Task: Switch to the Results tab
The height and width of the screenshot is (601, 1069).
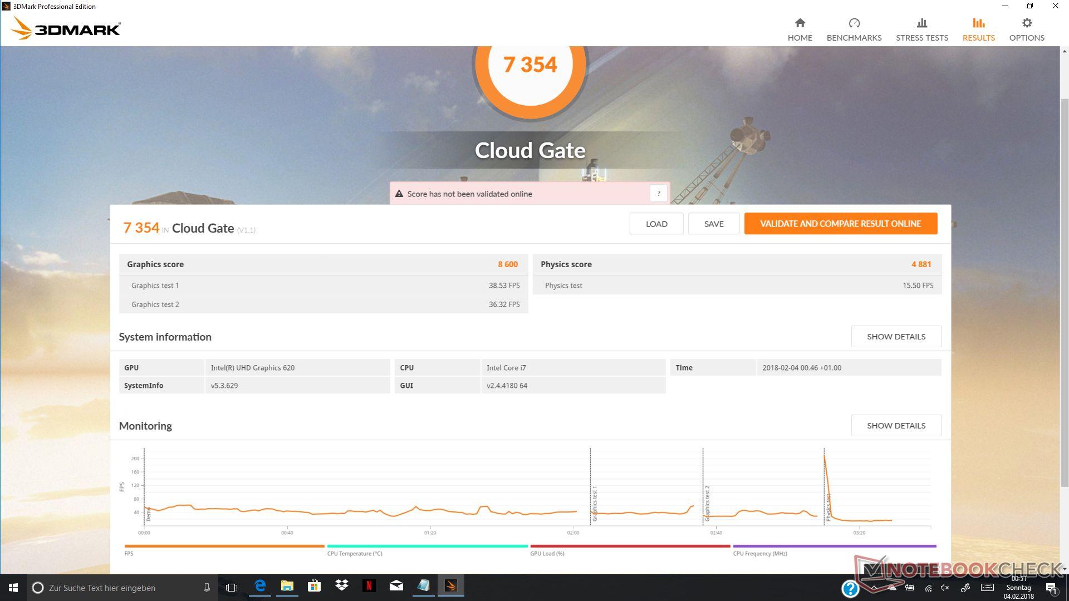Action: (978, 29)
